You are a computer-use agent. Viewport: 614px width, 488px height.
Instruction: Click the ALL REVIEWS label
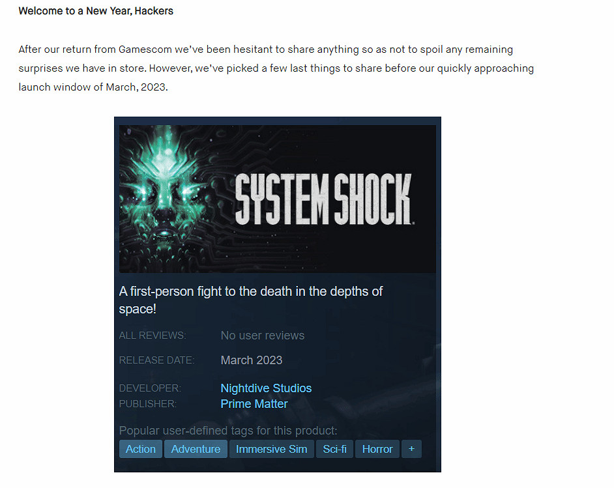point(153,336)
